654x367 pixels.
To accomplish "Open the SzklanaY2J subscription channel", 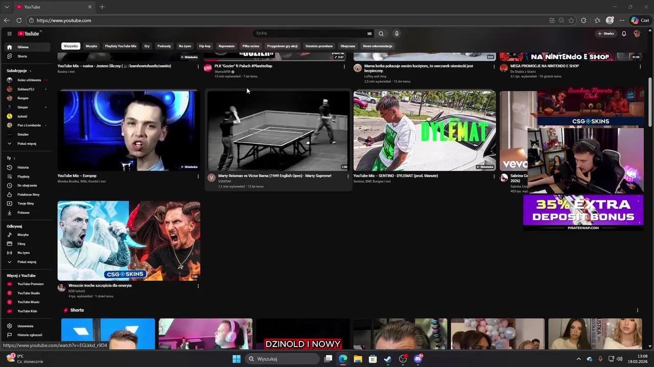I will (x=27, y=89).
